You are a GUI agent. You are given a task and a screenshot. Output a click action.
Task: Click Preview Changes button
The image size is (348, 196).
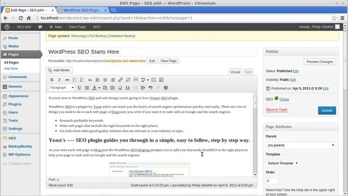[320, 62]
